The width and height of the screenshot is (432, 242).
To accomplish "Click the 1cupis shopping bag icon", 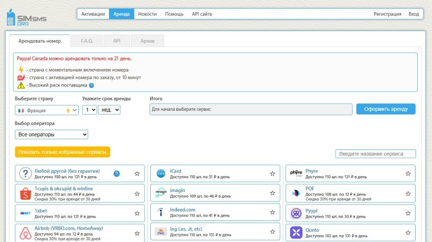I will click(x=25, y=194).
